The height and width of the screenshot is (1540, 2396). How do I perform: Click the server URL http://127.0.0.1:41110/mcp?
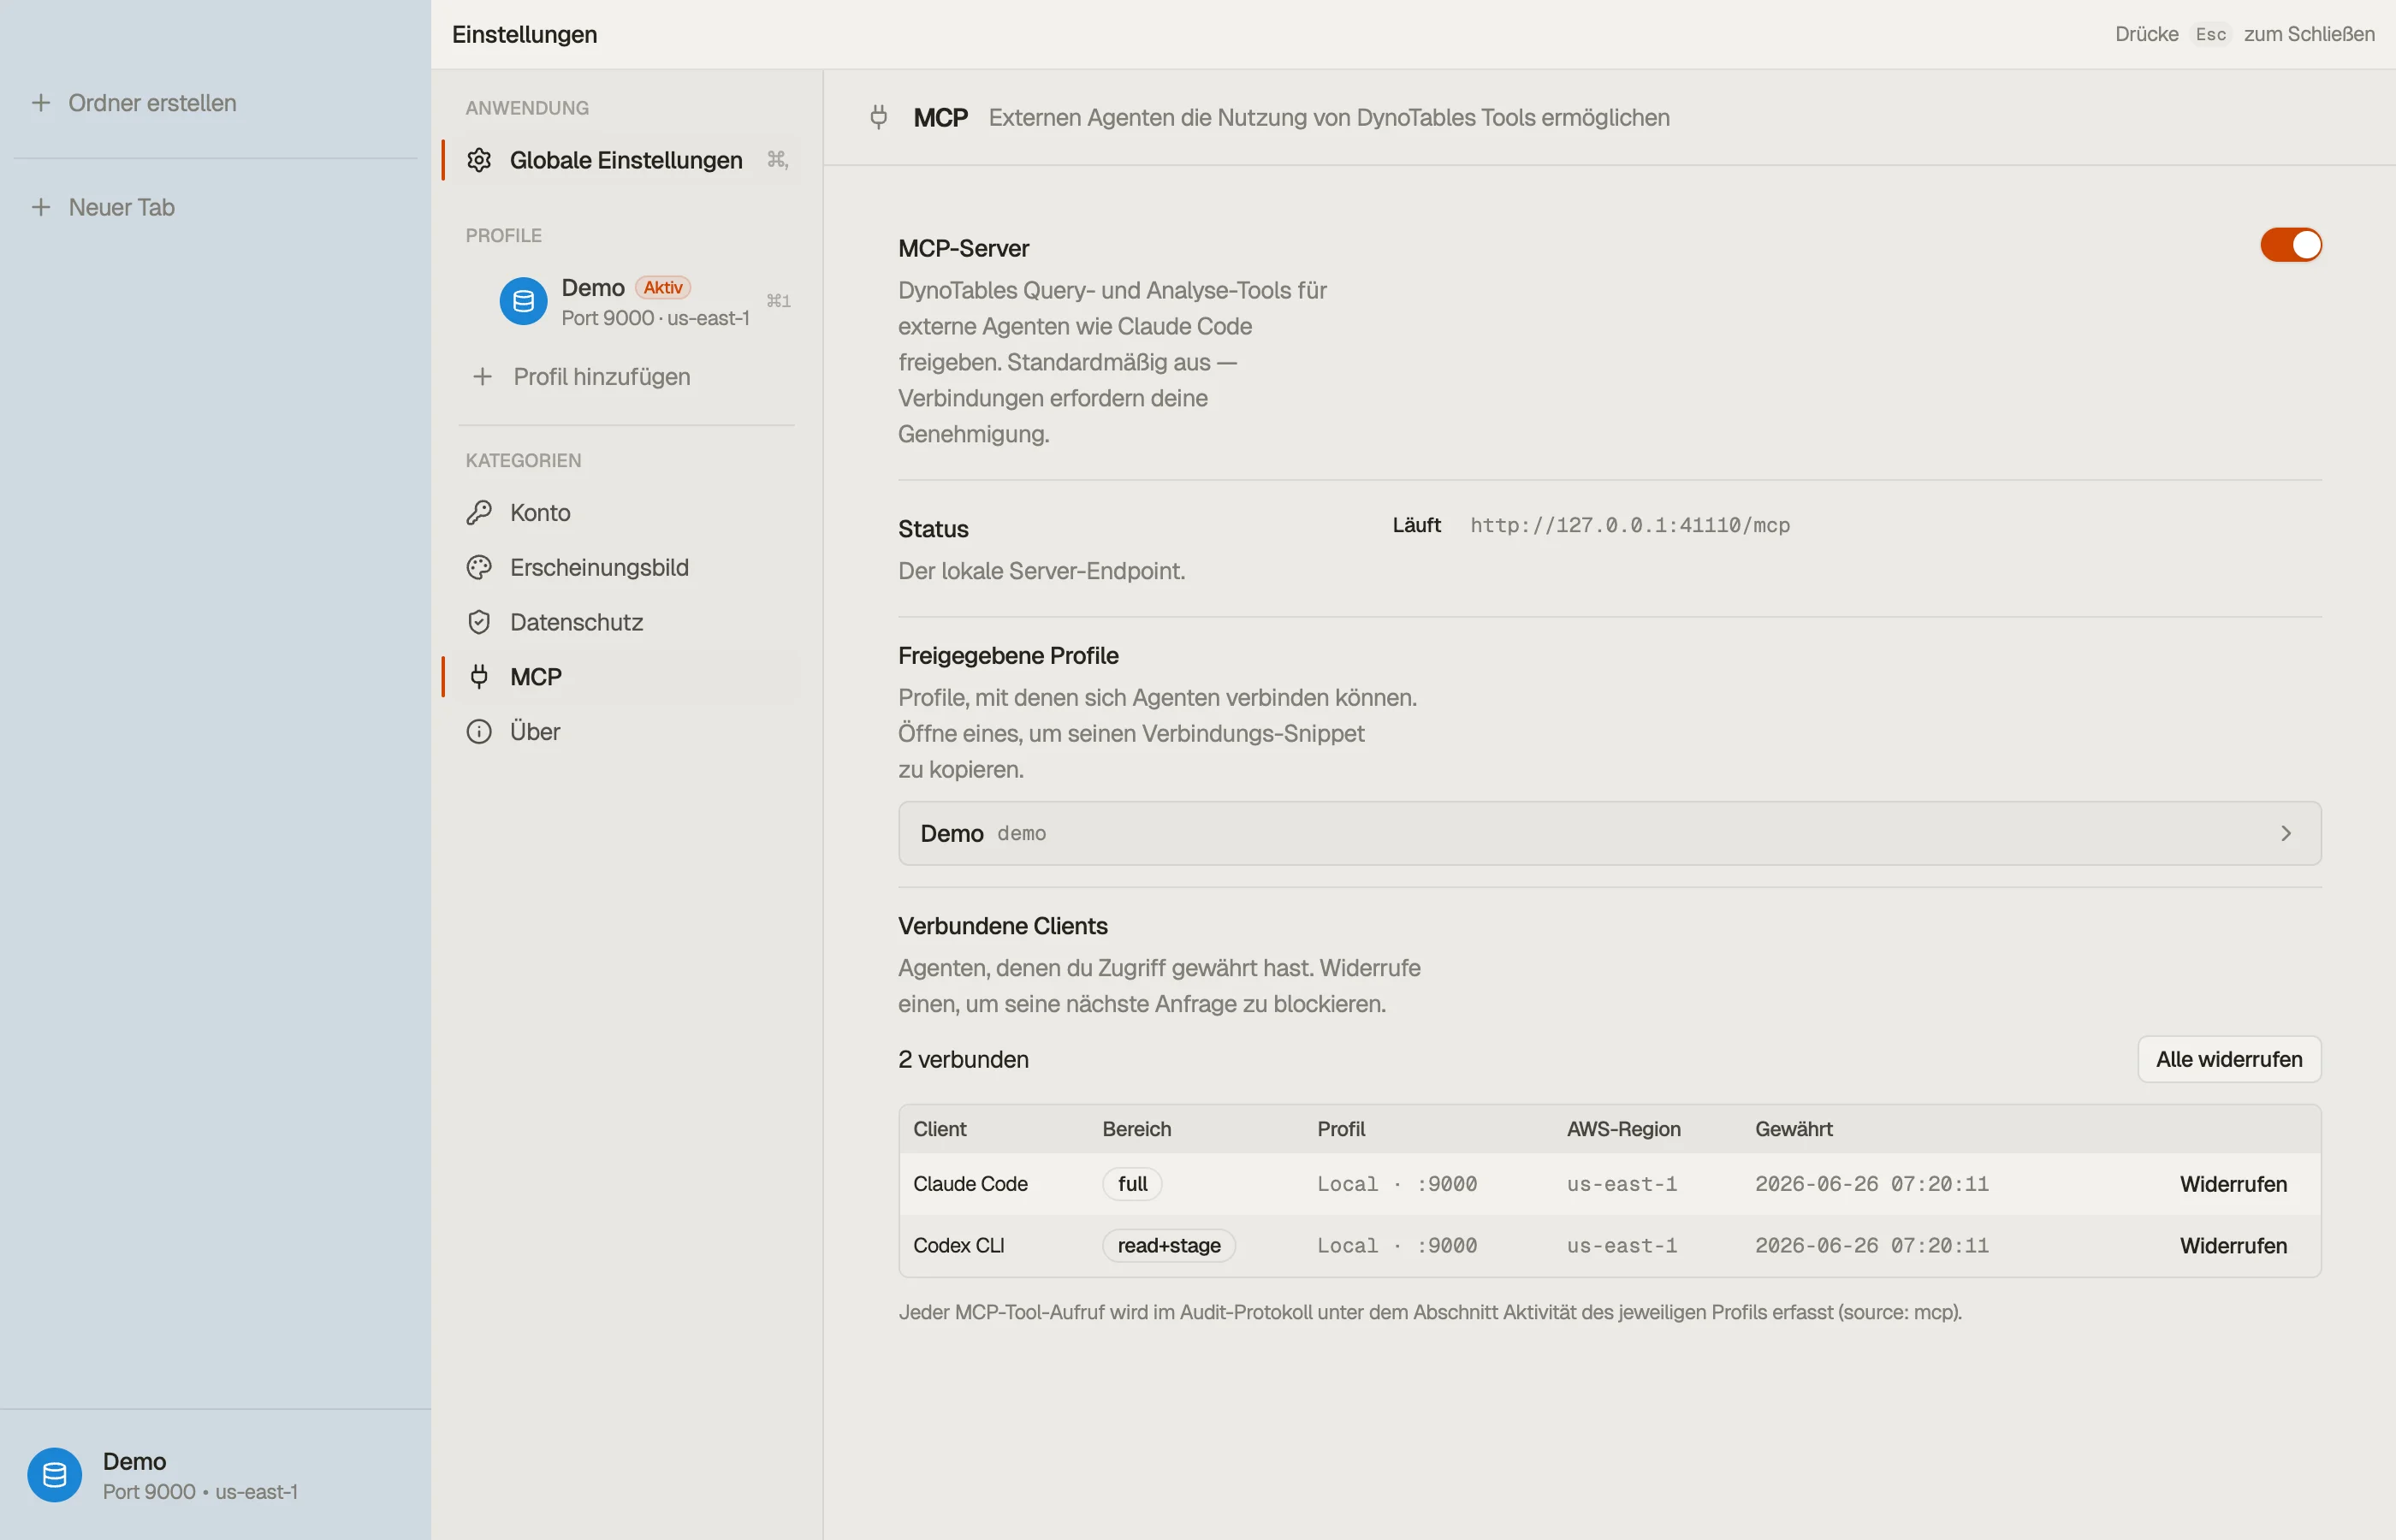(x=1630, y=525)
